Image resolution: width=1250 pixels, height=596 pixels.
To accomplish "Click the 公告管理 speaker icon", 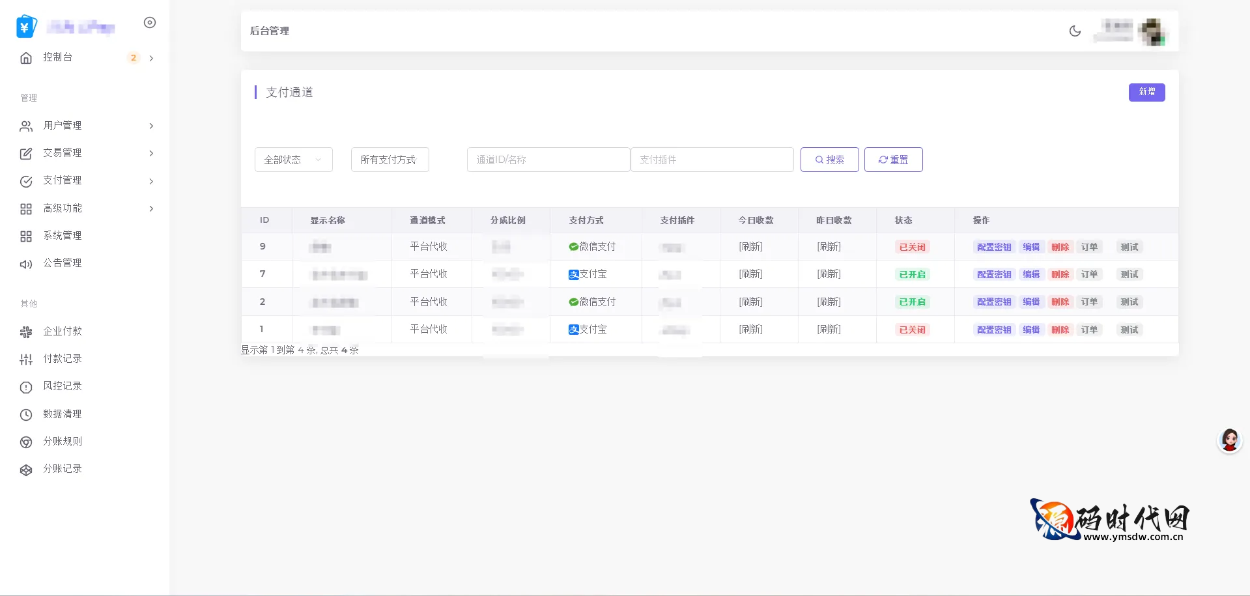I will pyautogui.click(x=26, y=264).
